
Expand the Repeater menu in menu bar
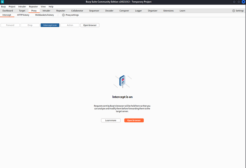(x=33, y=6)
